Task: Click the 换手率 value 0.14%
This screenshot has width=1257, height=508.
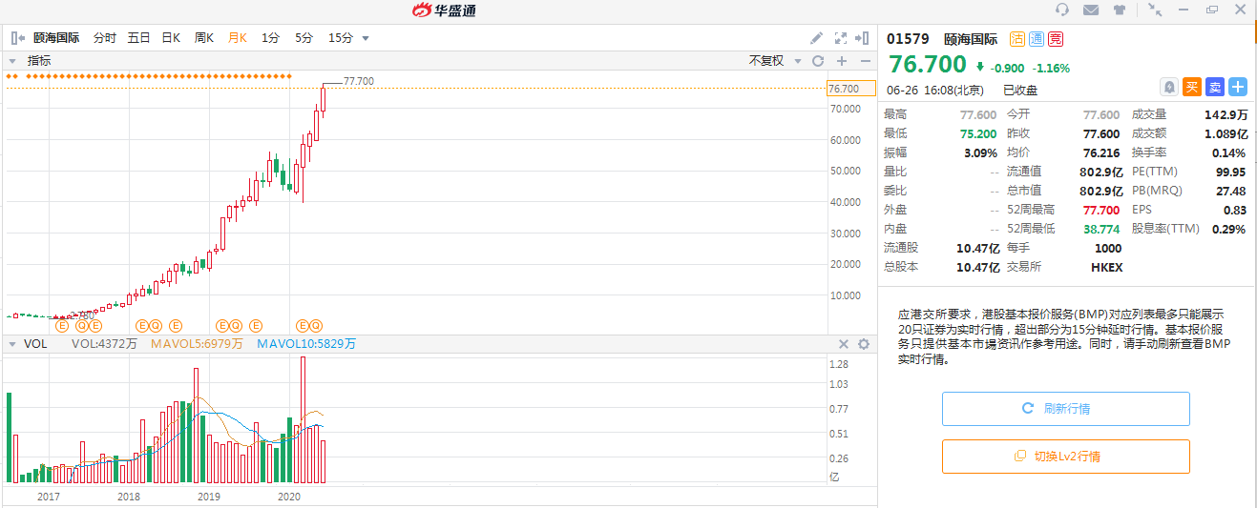Action: (1228, 152)
